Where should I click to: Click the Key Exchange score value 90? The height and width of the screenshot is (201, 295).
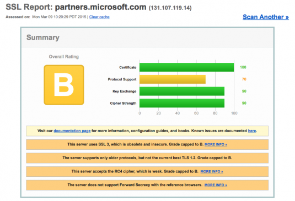[244, 91]
